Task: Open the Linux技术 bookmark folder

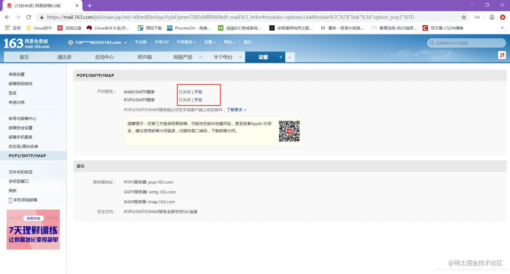Action: pos(39,28)
